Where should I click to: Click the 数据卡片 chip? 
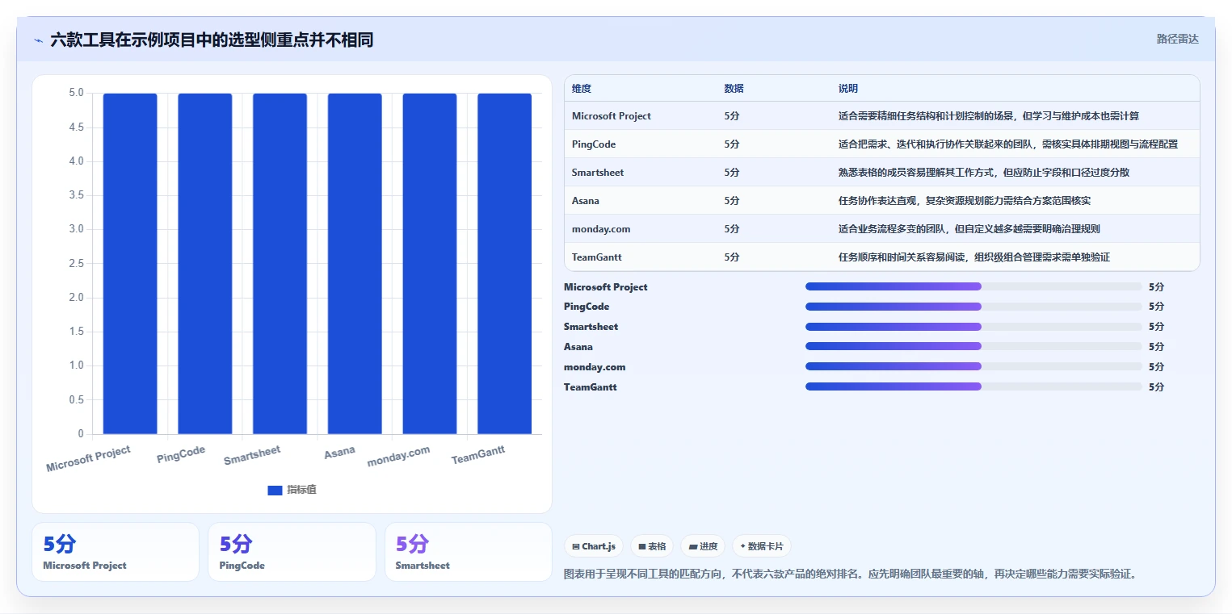[x=762, y=546]
